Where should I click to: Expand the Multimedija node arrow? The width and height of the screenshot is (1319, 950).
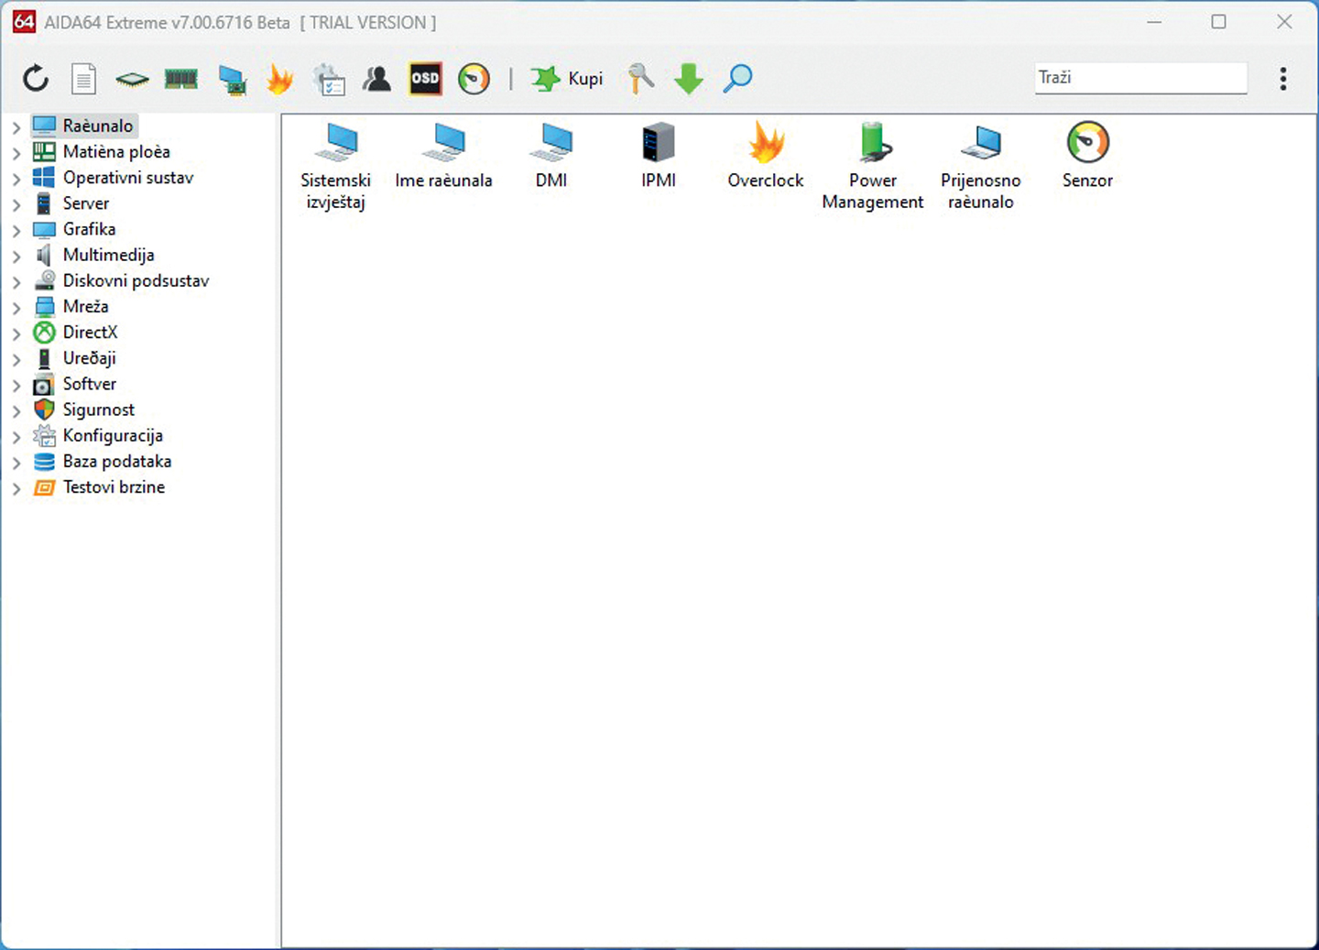click(x=16, y=257)
